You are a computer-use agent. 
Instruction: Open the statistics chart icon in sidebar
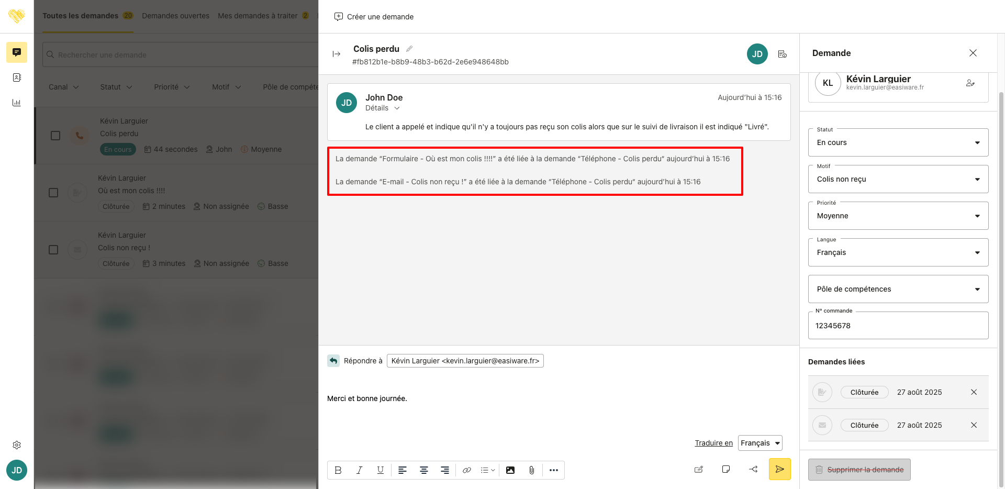coord(17,103)
